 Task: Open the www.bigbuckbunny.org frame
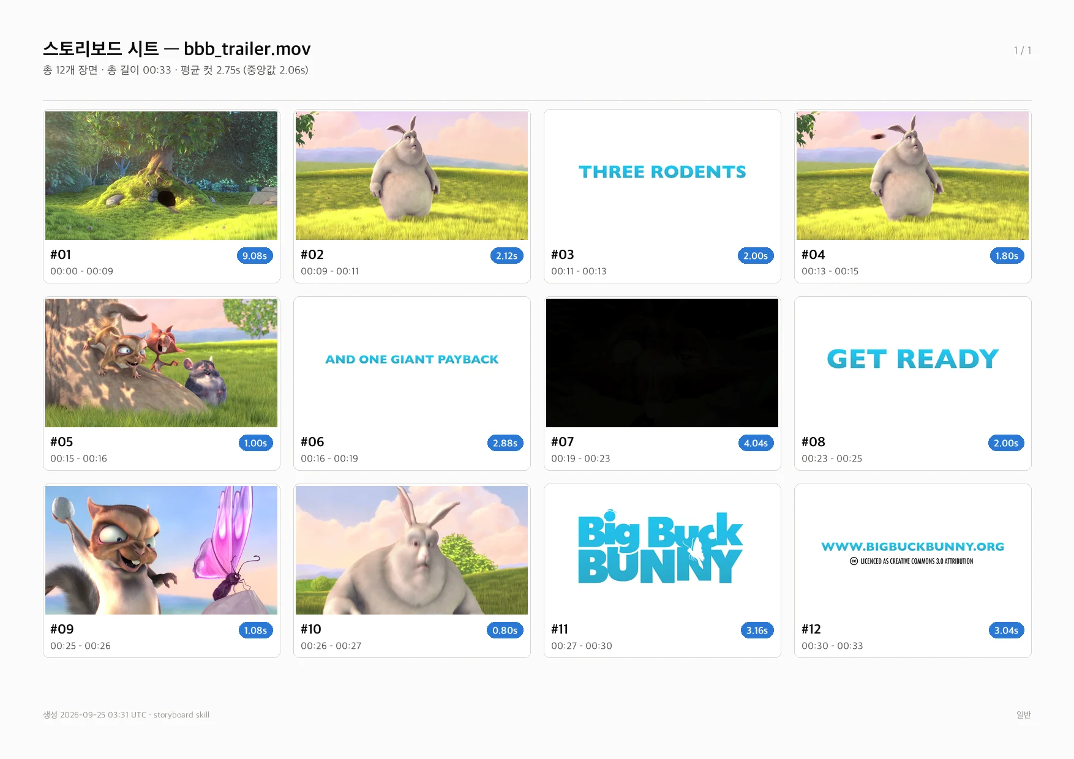[x=912, y=550]
